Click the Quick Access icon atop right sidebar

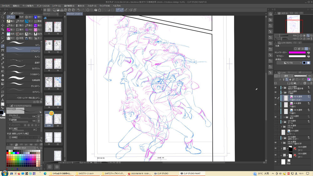coord(270,14)
